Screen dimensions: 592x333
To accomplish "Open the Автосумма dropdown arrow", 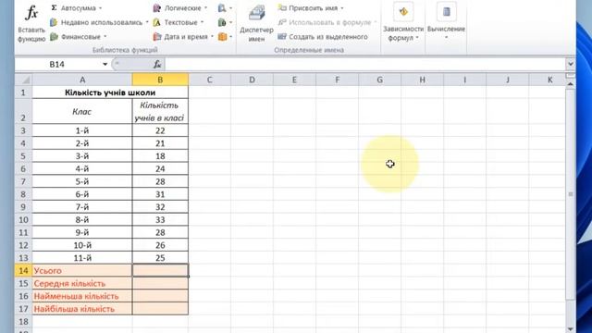I will click(x=101, y=8).
